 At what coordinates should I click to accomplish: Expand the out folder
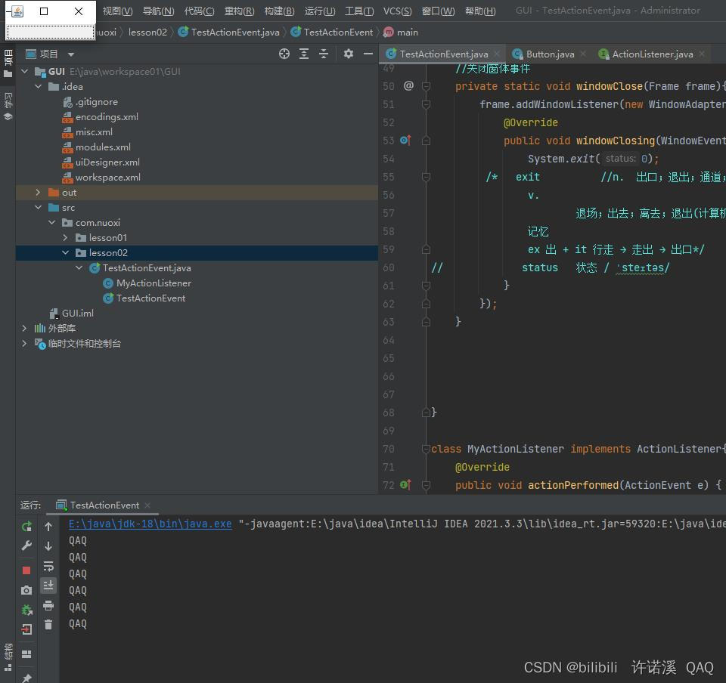[x=39, y=193]
